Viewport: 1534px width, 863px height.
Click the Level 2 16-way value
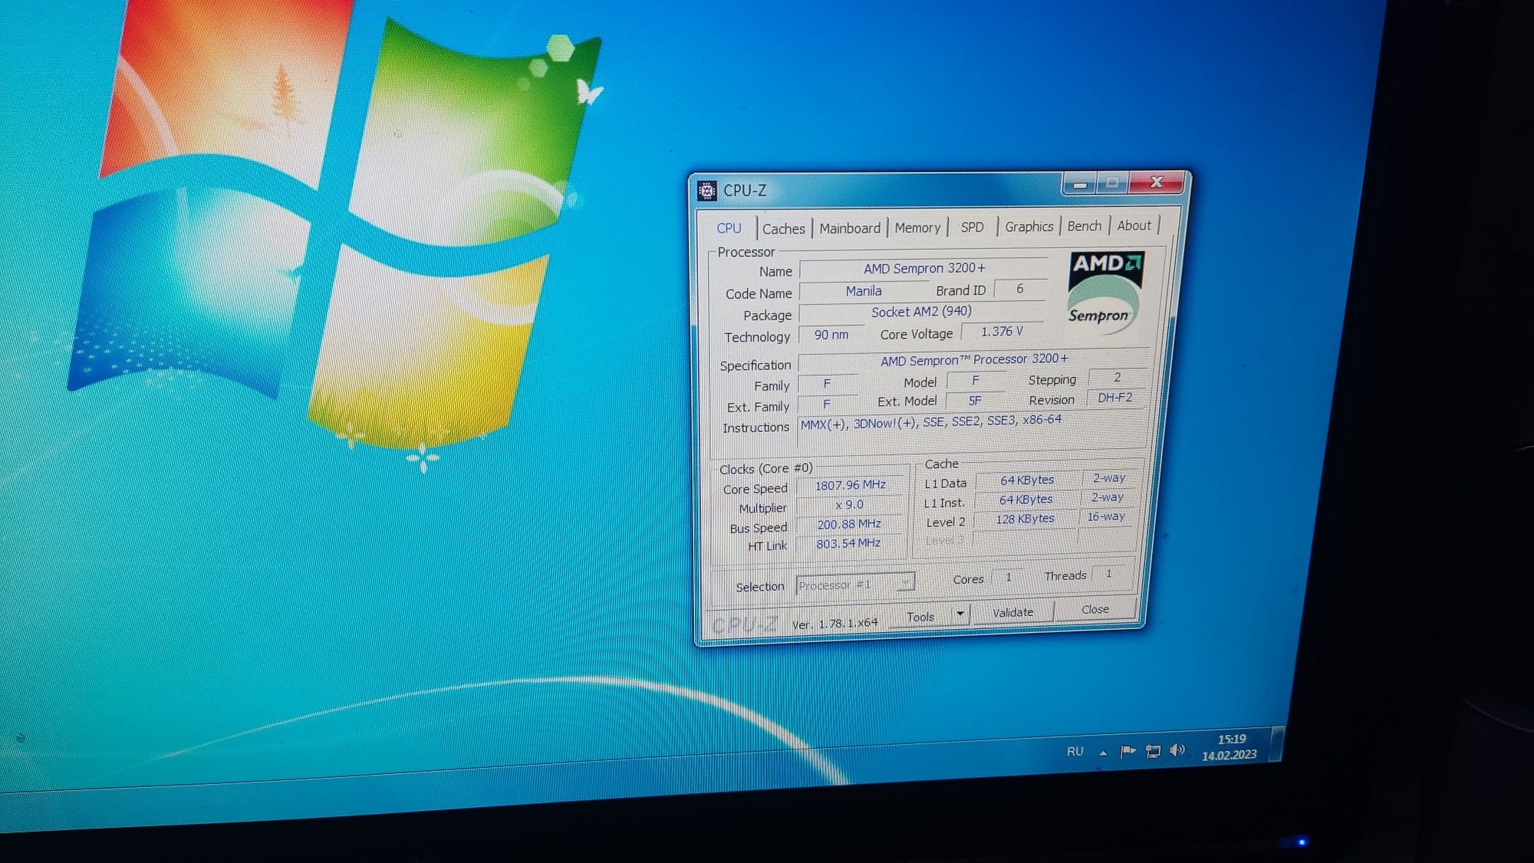(1106, 516)
